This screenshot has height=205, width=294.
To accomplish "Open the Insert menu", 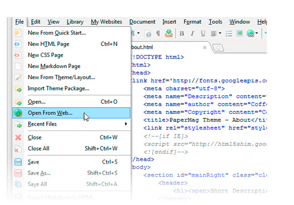I will click(x=170, y=22).
